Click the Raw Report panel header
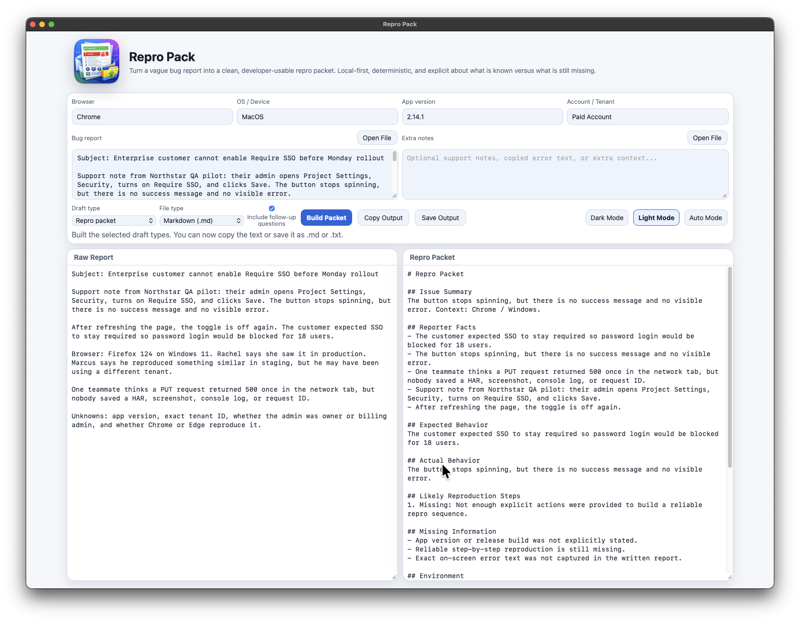800x623 pixels. 232,258
